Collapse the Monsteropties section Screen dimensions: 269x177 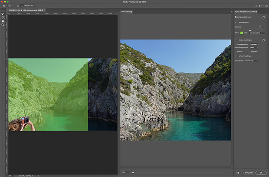coord(236,23)
